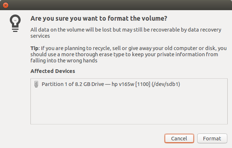Image resolution: width=232 pixels, height=148 pixels.
Task: Click the "Are you sure" heading text
Action: pyautogui.click(x=99, y=18)
